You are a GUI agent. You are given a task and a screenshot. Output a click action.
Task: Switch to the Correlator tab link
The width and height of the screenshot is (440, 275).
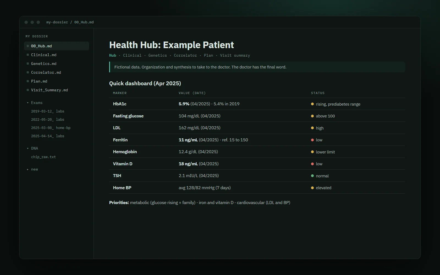[x=185, y=55]
